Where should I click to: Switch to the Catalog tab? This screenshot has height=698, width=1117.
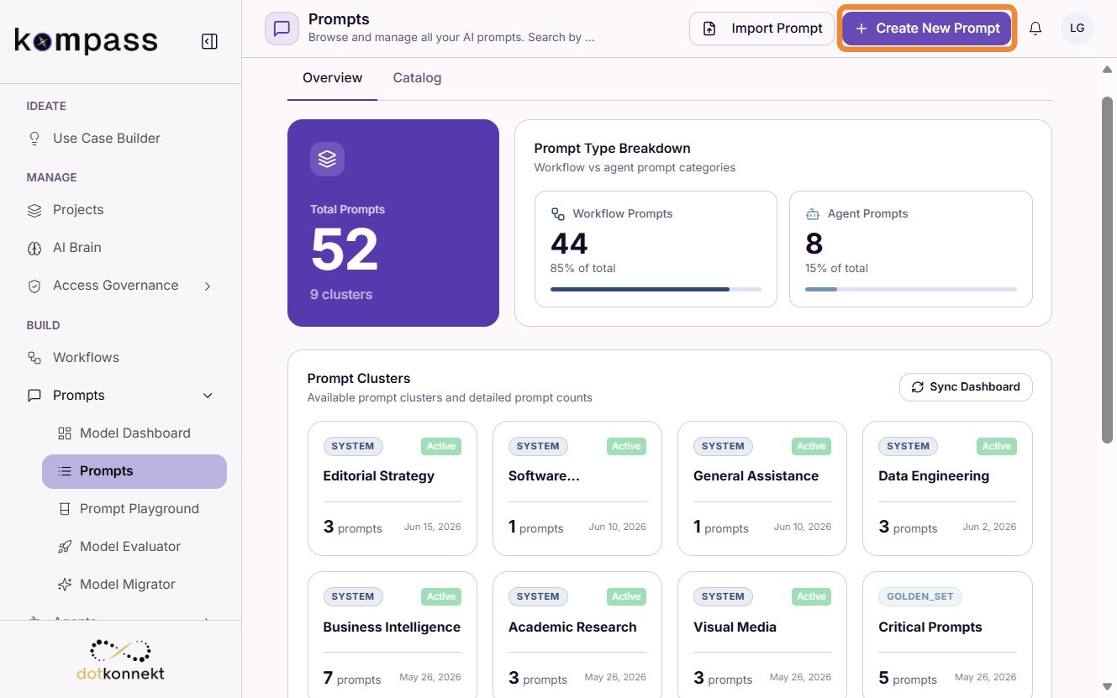click(417, 78)
